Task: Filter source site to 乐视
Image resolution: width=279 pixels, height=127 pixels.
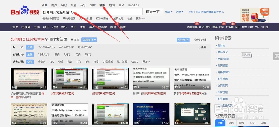Action: (79, 62)
